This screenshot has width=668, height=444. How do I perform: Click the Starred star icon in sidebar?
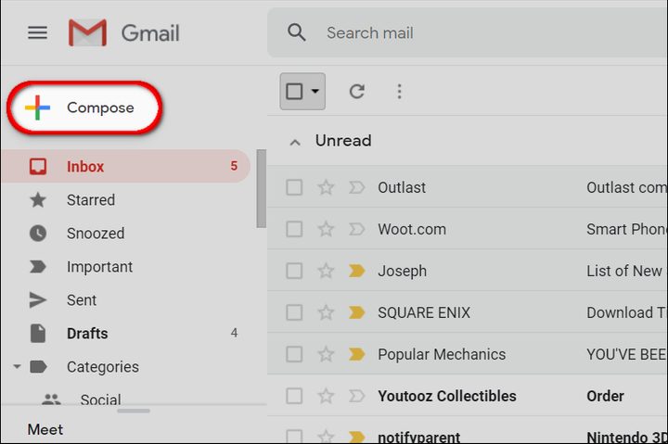pos(38,199)
